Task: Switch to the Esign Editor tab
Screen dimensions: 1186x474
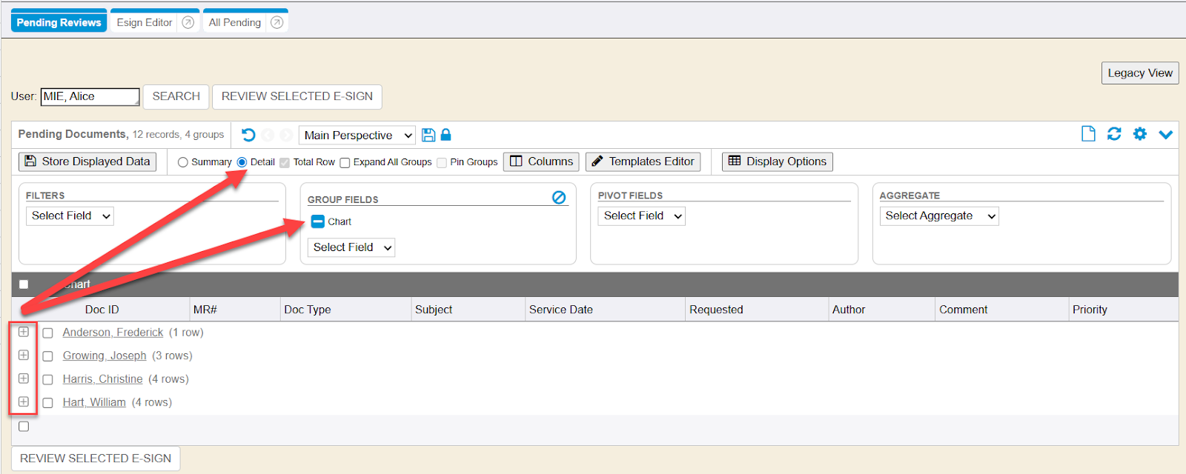Action: pyautogui.click(x=145, y=22)
